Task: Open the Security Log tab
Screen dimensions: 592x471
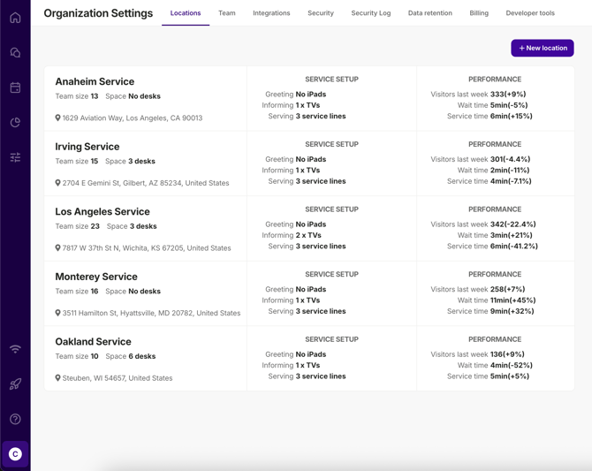Action: point(371,13)
